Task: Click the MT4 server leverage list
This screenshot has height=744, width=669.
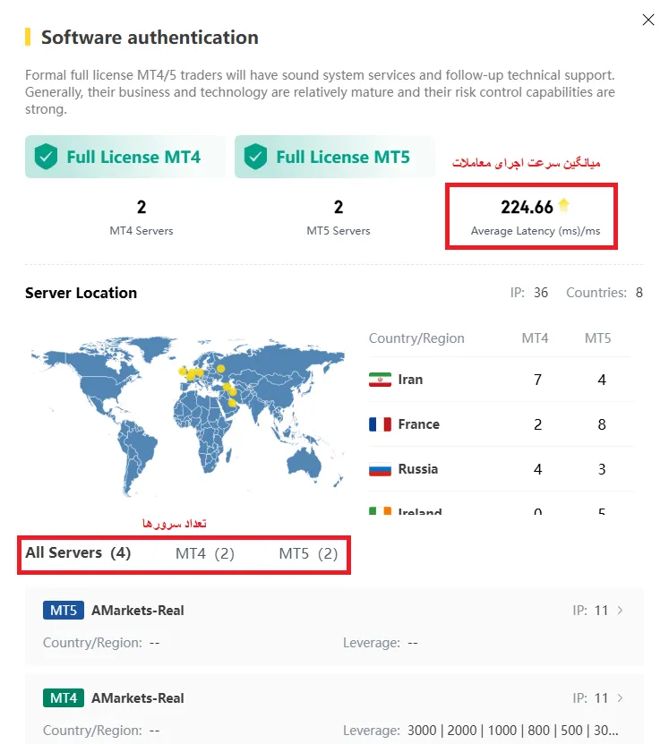Action: click(x=511, y=730)
